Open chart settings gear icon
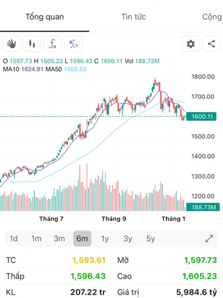 [191, 44]
